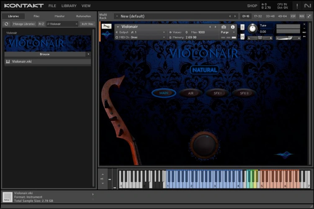The height and width of the screenshot is (209, 314).
Task: Click the Native Instruments logo icon
Action: [308, 6]
